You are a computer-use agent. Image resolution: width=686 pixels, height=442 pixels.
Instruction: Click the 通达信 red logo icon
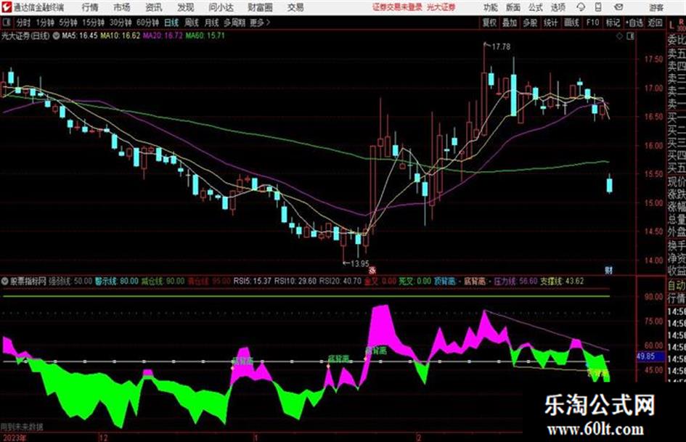(x=6, y=7)
